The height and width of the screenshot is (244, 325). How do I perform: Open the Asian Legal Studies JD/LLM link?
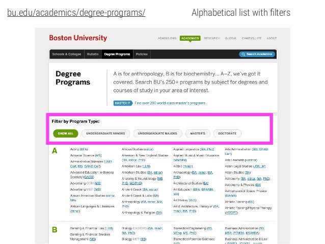click(x=259, y=166)
